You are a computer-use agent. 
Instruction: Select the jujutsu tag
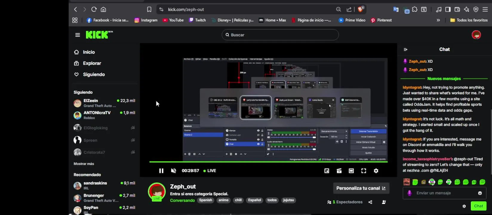288,200
